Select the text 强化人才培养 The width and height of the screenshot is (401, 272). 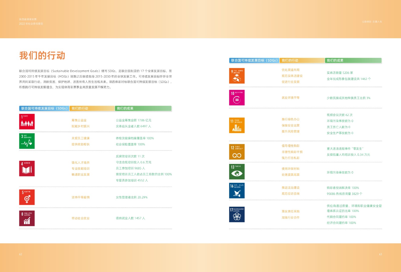pyautogui.click(x=80, y=163)
